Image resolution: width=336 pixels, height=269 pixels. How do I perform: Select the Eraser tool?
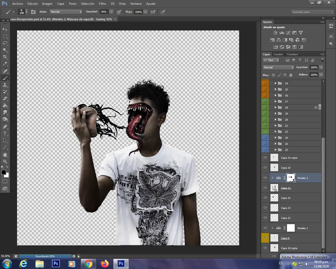point(5,99)
